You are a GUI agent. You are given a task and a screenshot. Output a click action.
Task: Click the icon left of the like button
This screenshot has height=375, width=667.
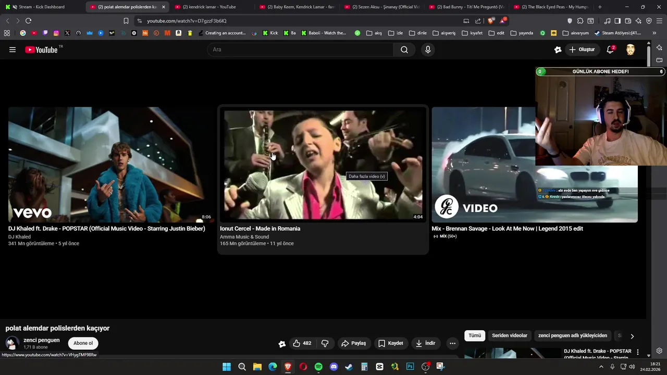pyautogui.click(x=282, y=344)
